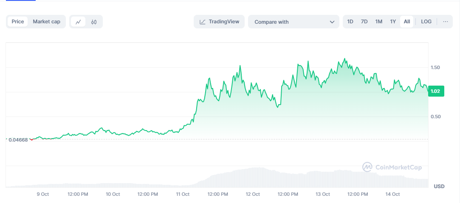Click the 13 Oct date label

(x=323, y=194)
